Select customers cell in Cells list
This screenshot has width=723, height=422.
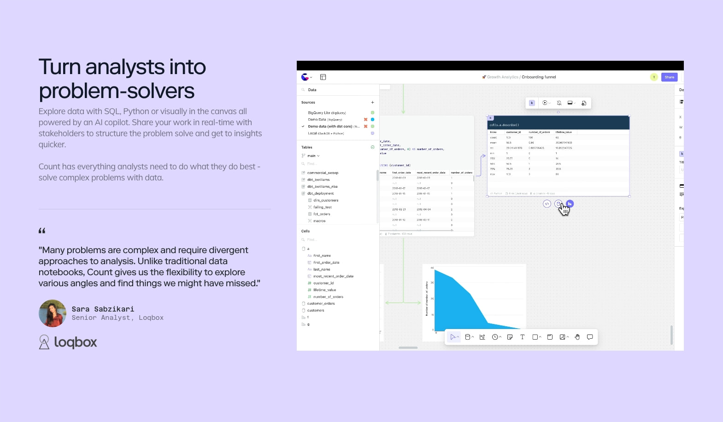coord(316,311)
